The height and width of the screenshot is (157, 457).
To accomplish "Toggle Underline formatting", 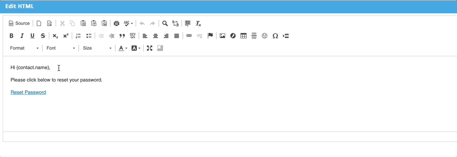I will pyautogui.click(x=33, y=36).
